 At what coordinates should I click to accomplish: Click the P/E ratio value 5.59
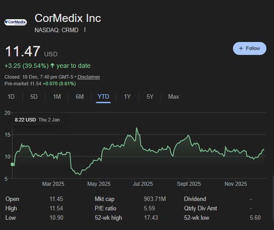[x=149, y=209]
